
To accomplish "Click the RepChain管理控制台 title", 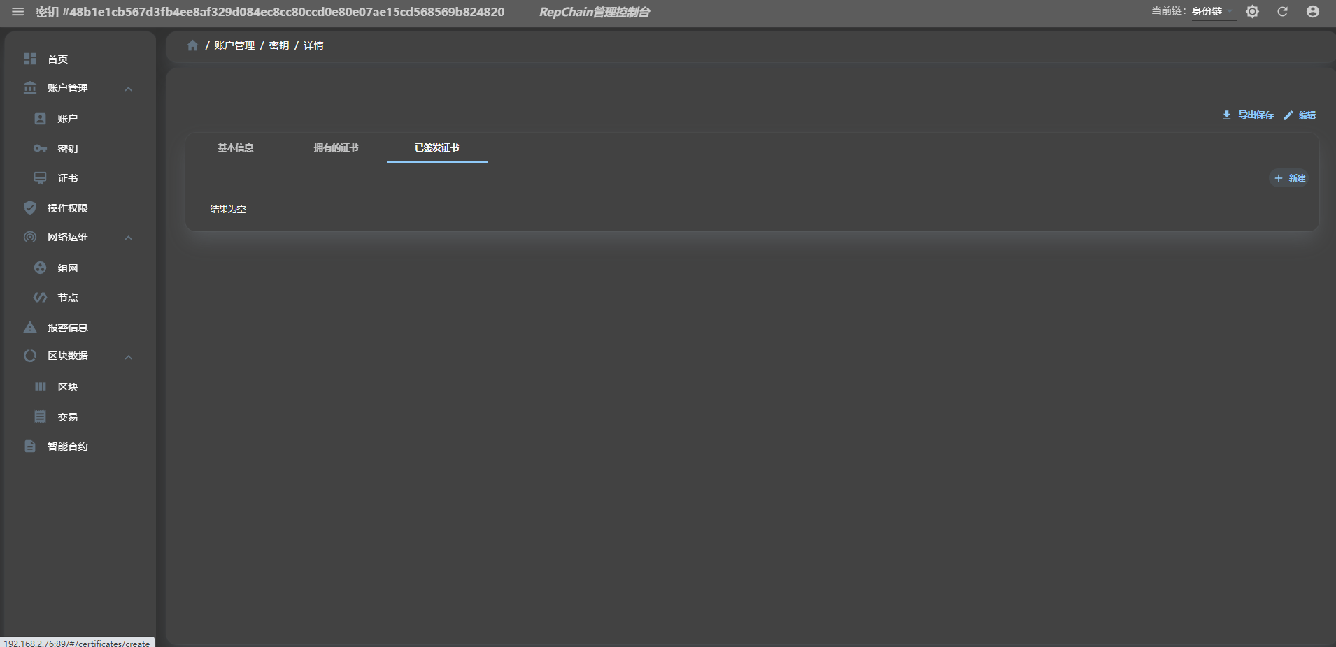I will 595,12.
